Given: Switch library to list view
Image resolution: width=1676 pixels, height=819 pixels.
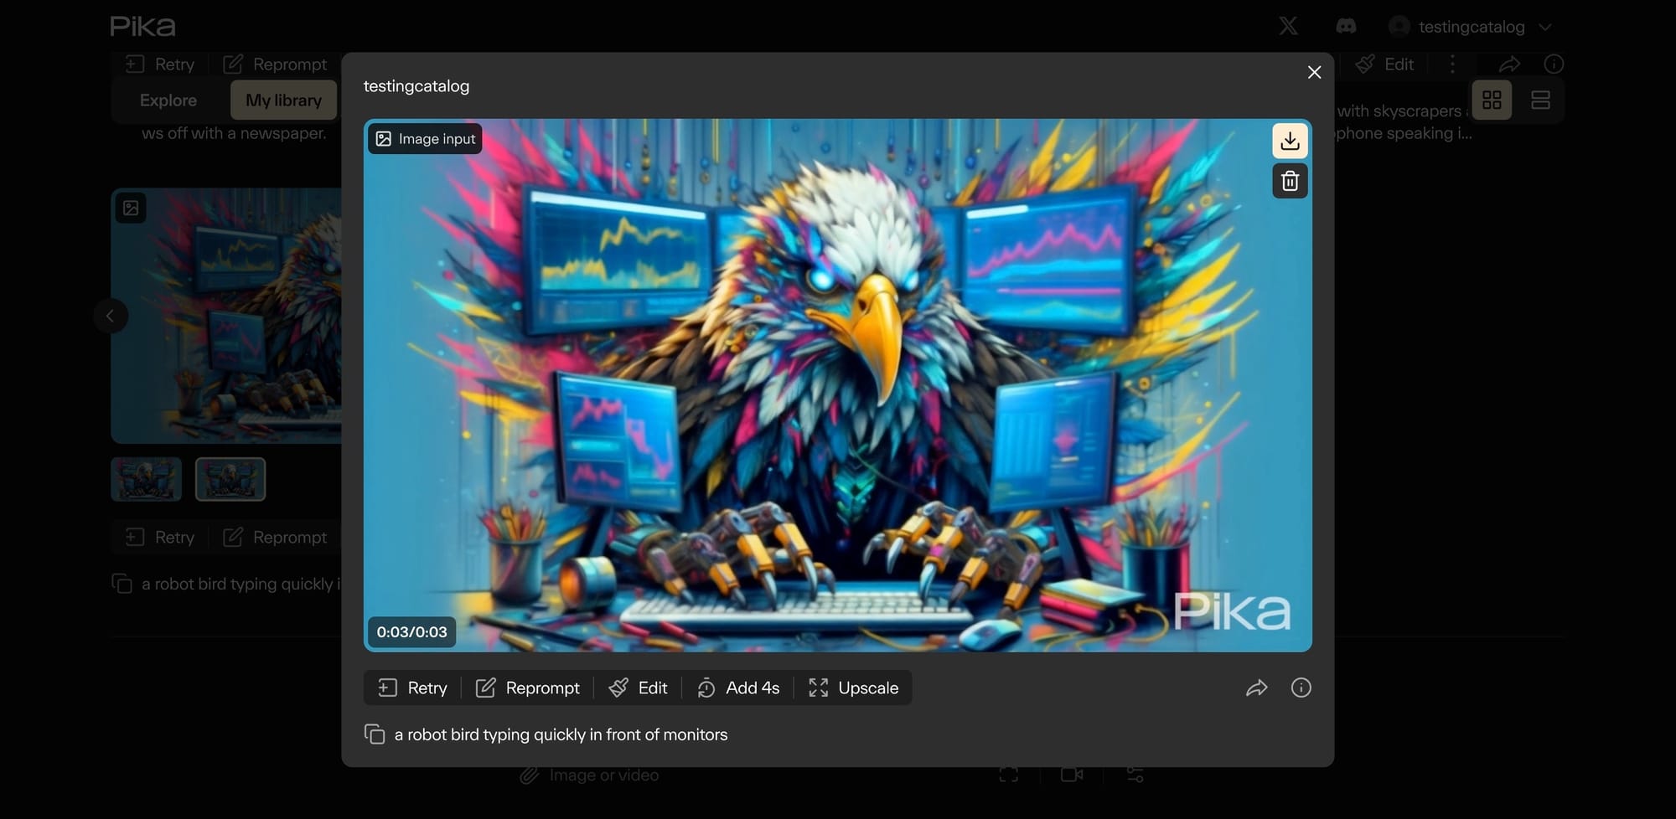Looking at the screenshot, I should click(1540, 100).
